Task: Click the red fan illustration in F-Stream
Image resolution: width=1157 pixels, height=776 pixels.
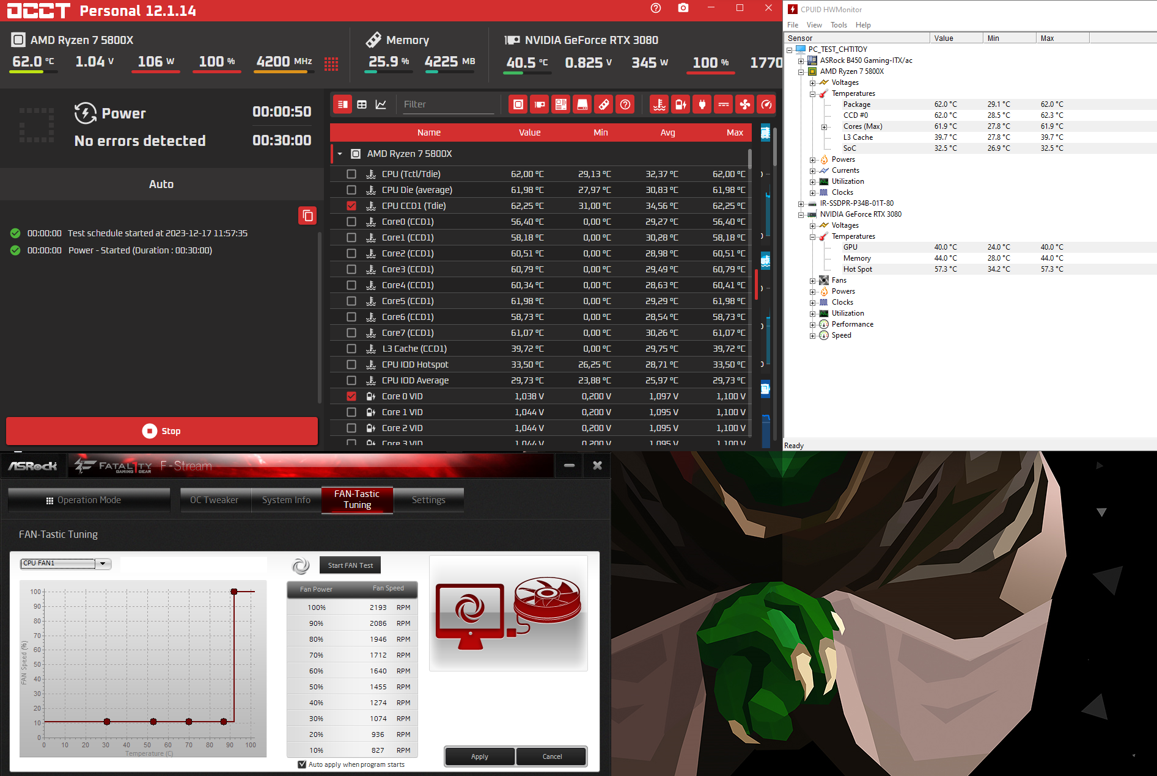Action: pos(547,601)
